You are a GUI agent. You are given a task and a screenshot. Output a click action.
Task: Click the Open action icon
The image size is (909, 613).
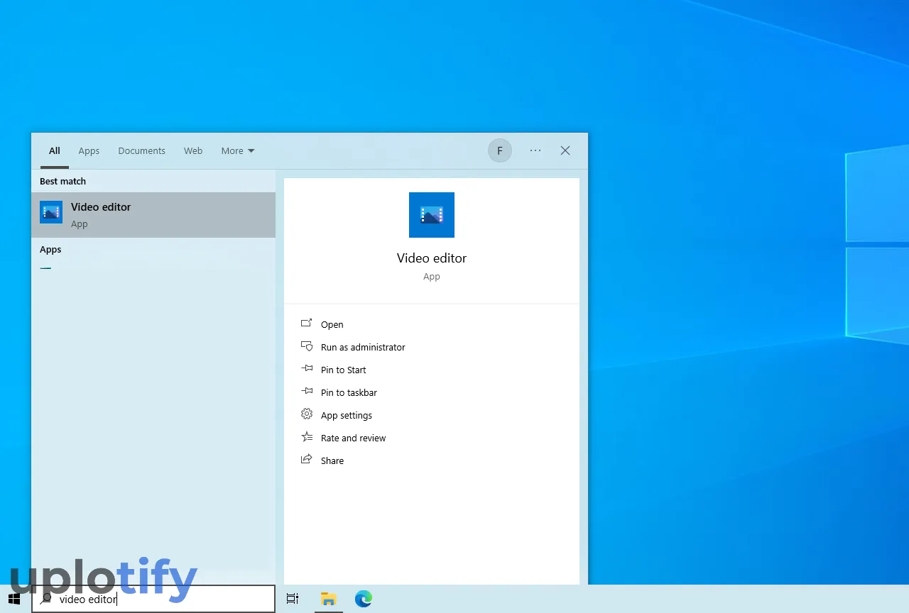point(307,323)
